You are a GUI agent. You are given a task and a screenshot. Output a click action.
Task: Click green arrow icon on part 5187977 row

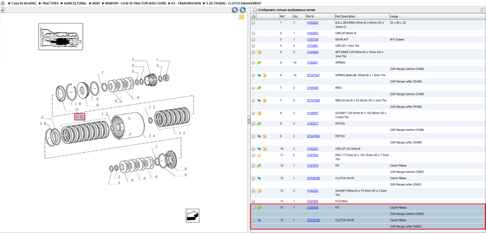[259, 124]
